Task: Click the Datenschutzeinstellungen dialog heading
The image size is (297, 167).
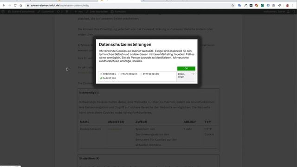Action: pyautogui.click(x=125, y=45)
